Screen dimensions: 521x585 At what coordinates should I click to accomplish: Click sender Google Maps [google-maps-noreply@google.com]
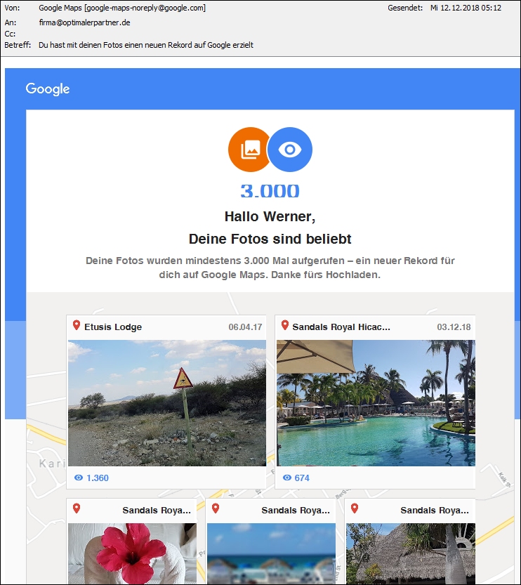click(122, 8)
